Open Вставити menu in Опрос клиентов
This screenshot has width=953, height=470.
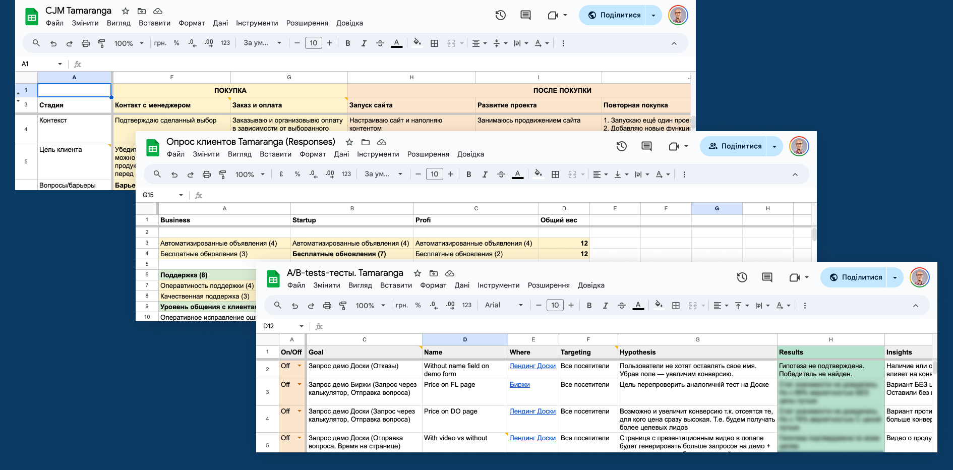tap(275, 154)
